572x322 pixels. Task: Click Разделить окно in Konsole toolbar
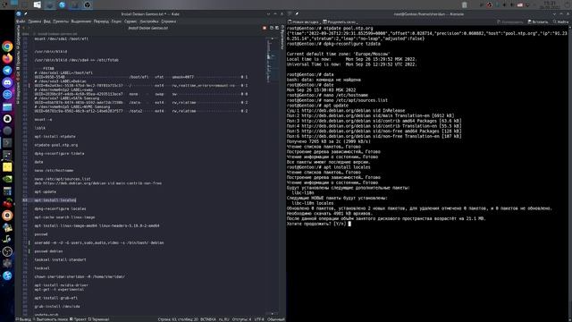coord(340,21)
